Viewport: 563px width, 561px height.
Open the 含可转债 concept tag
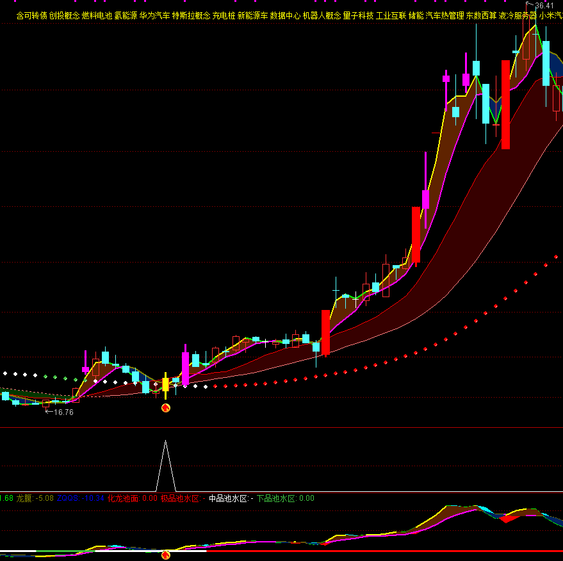tap(31, 15)
